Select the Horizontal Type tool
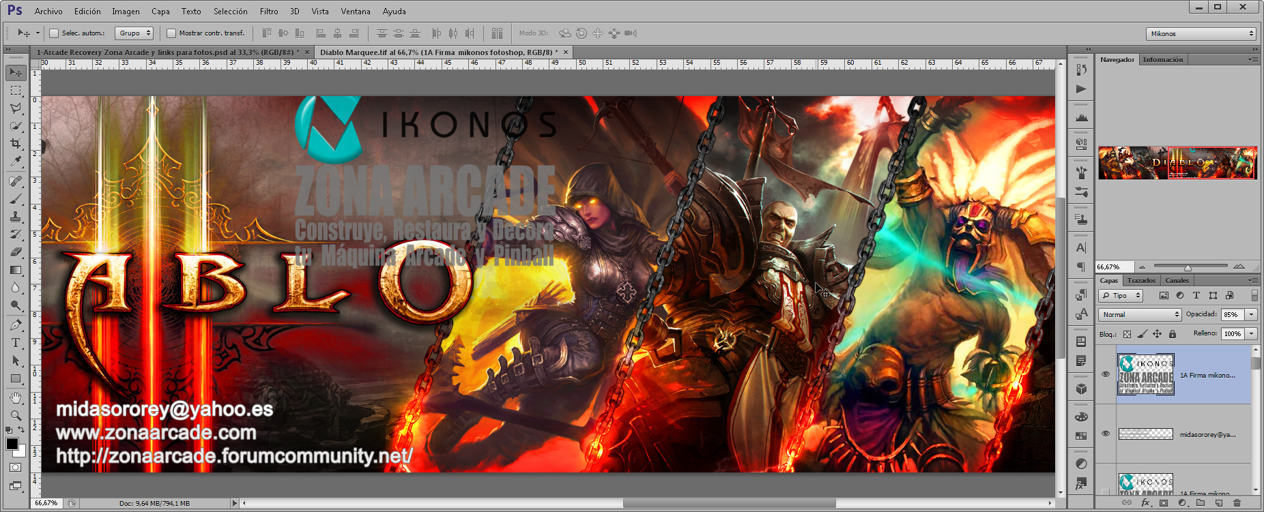This screenshot has height=512, width=1264. tap(15, 343)
